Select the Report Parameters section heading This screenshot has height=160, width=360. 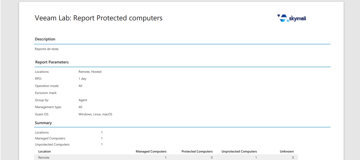tap(52, 62)
